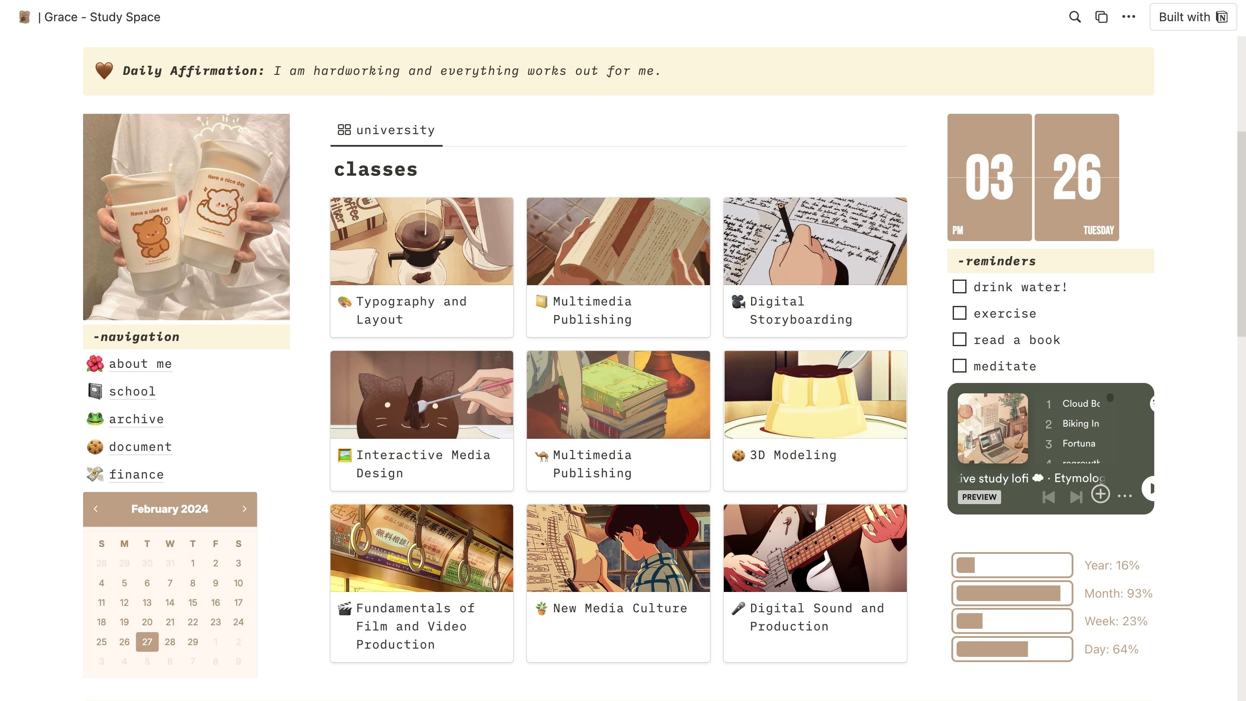Viewport: 1246px width, 701px height.
Task: Select the university tab
Action: point(386,130)
